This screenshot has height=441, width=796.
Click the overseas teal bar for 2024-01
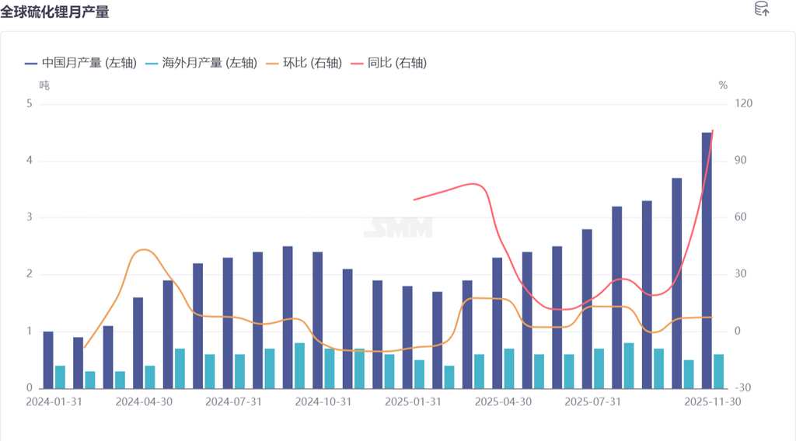(x=60, y=377)
